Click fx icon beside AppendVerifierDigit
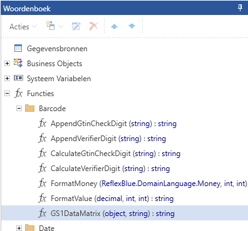Screen dimensions: 248x231 [43, 138]
